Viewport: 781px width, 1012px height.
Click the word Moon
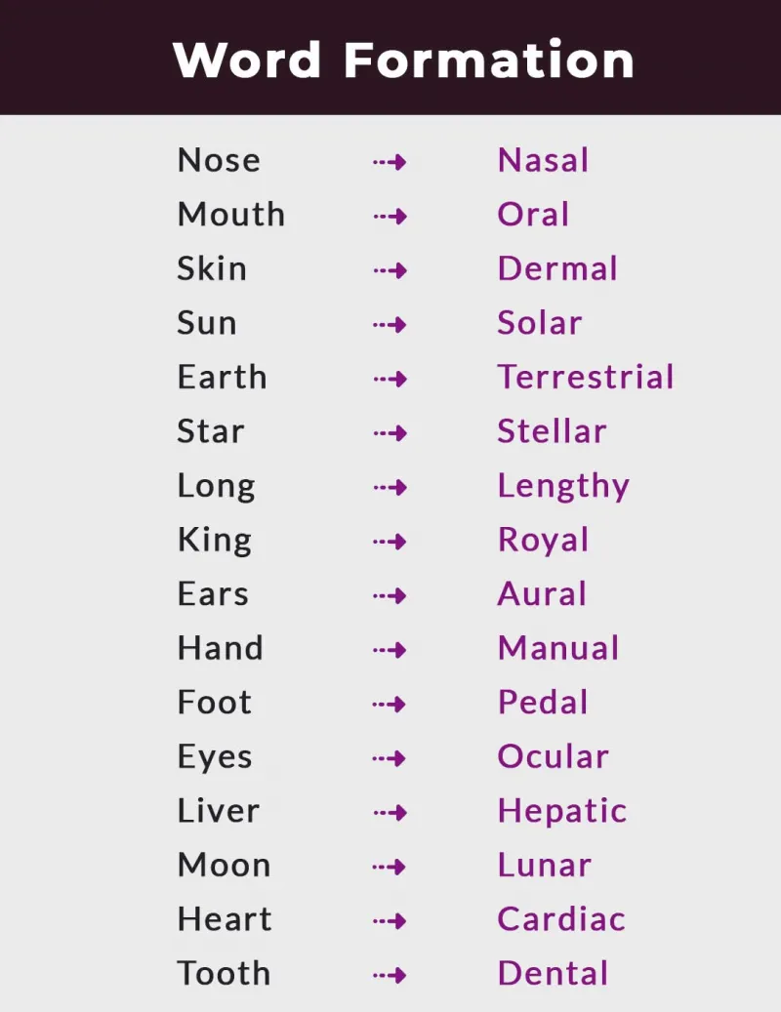224,865
